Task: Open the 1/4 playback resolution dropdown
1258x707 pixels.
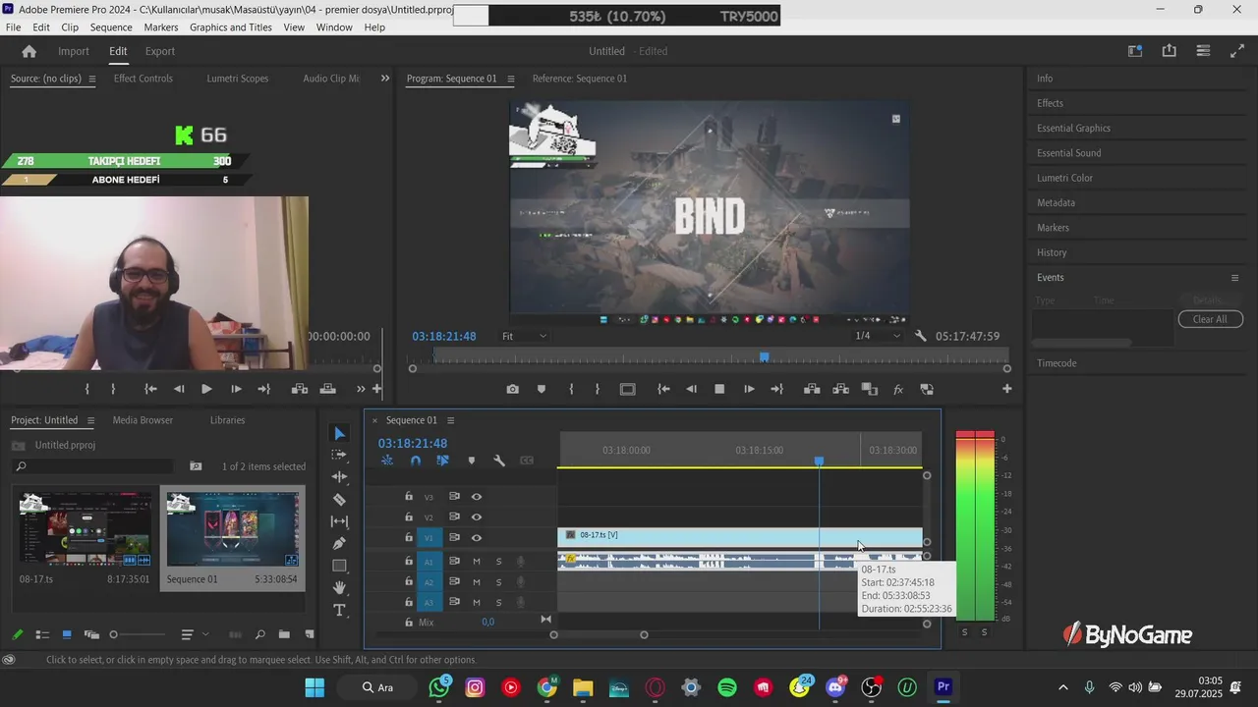Action: coord(877,336)
